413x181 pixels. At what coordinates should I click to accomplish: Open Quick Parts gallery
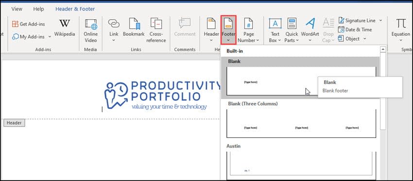pyautogui.click(x=292, y=30)
